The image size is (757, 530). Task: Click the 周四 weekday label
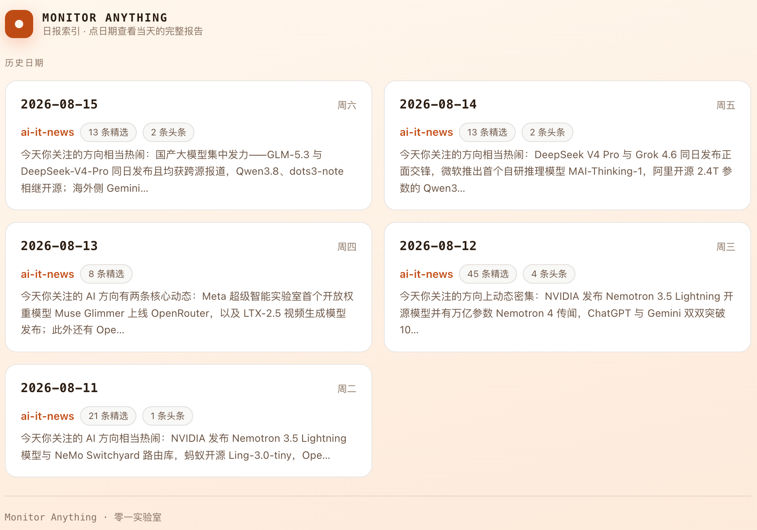pyautogui.click(x=347, y=247)
